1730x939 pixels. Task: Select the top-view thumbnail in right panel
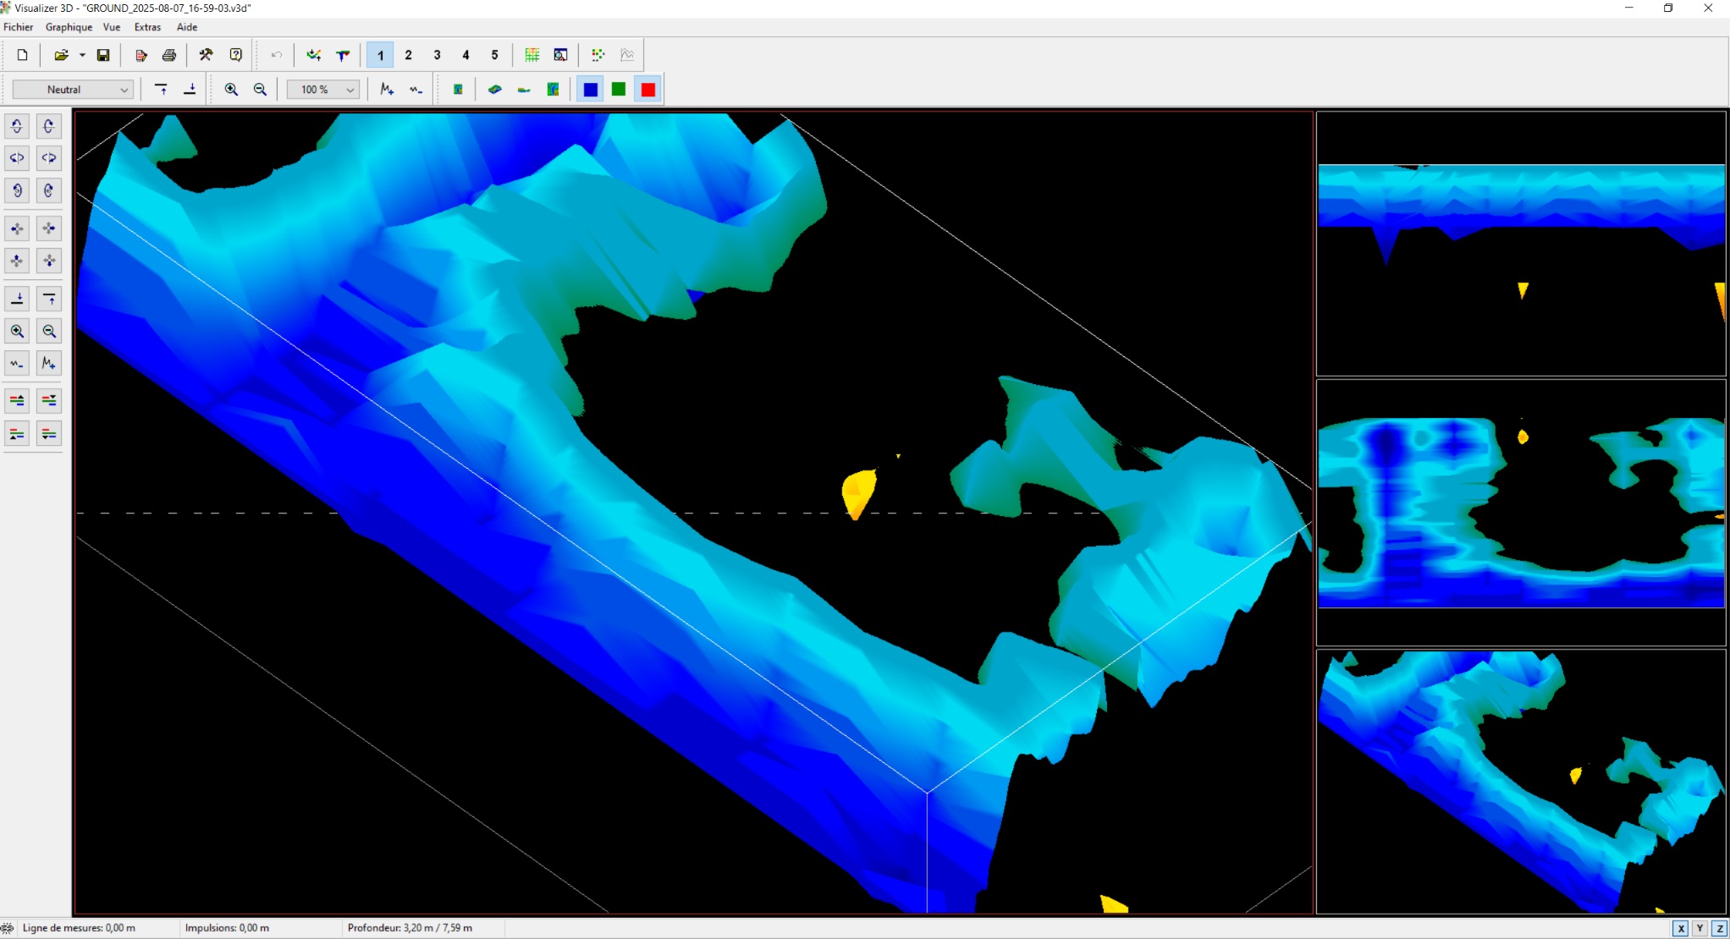click(1521, 512)
